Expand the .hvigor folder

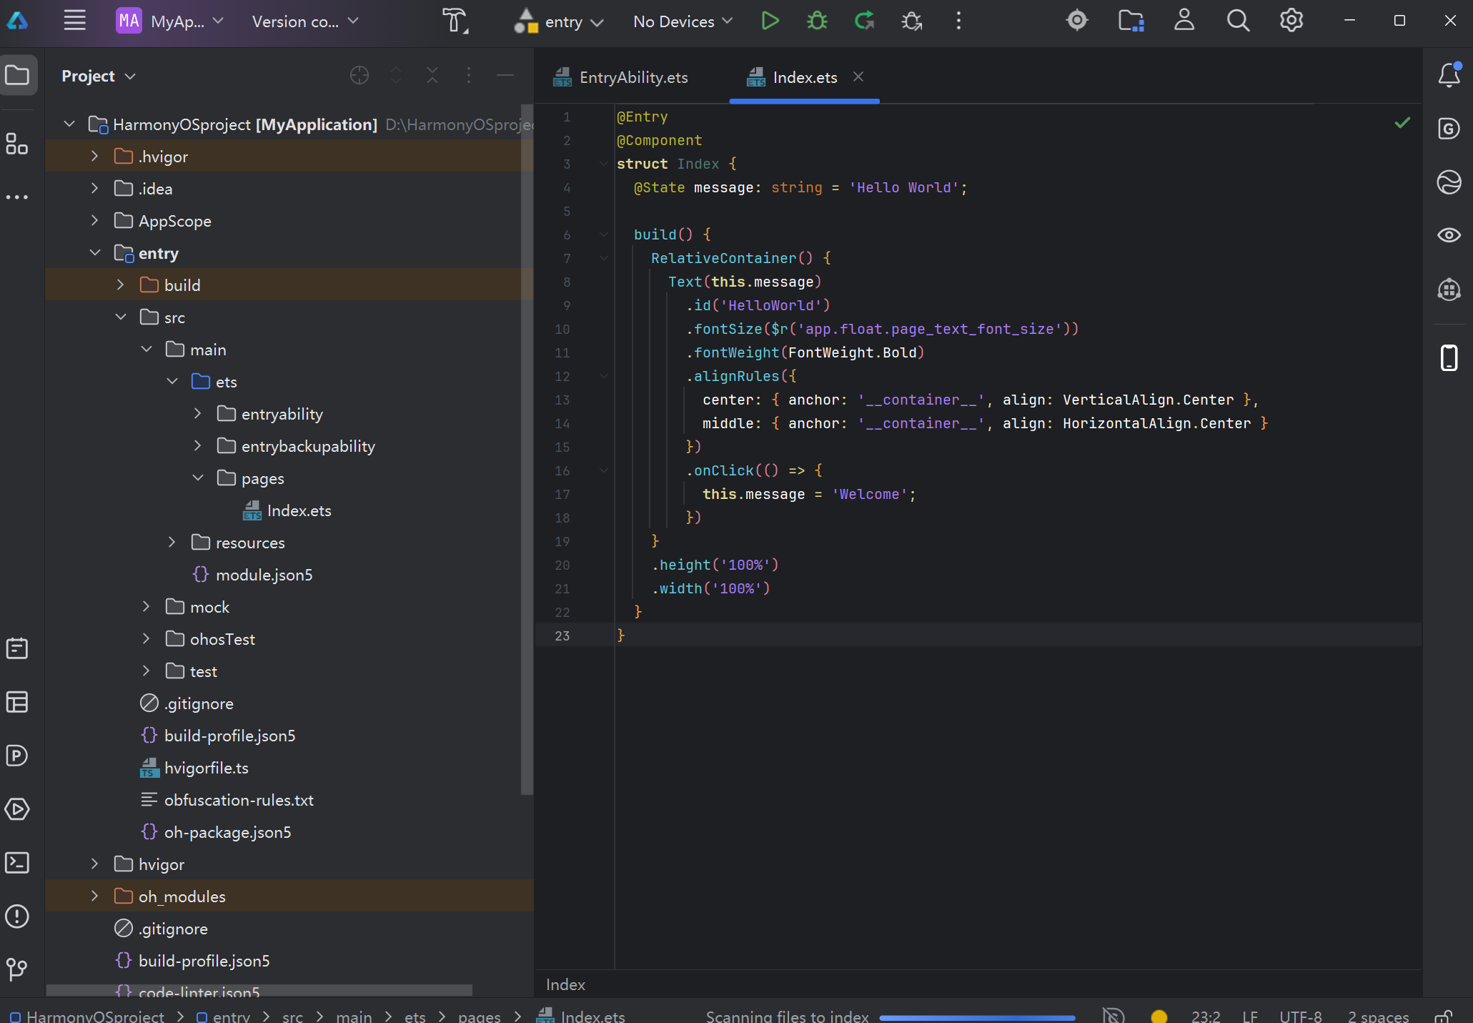(x=94, y=157)
